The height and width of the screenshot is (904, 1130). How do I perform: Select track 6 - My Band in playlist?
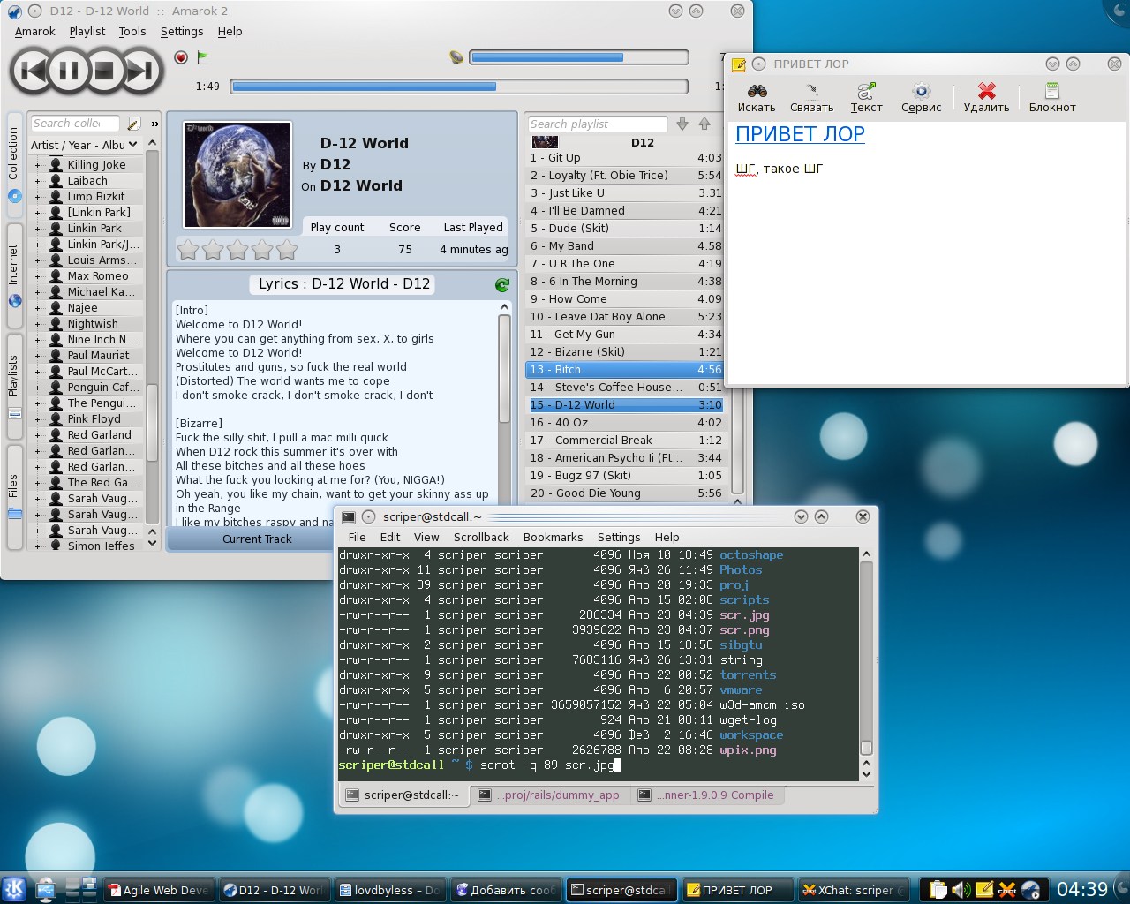click(x=625, y=246)
